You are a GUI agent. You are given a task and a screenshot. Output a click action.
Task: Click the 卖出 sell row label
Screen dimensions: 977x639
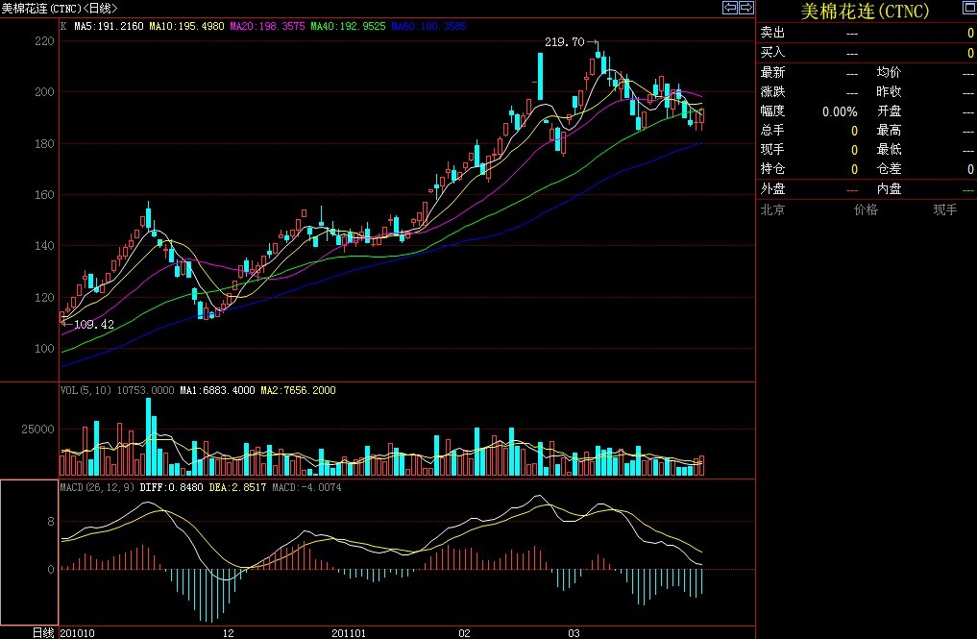(x=772, y=33)
